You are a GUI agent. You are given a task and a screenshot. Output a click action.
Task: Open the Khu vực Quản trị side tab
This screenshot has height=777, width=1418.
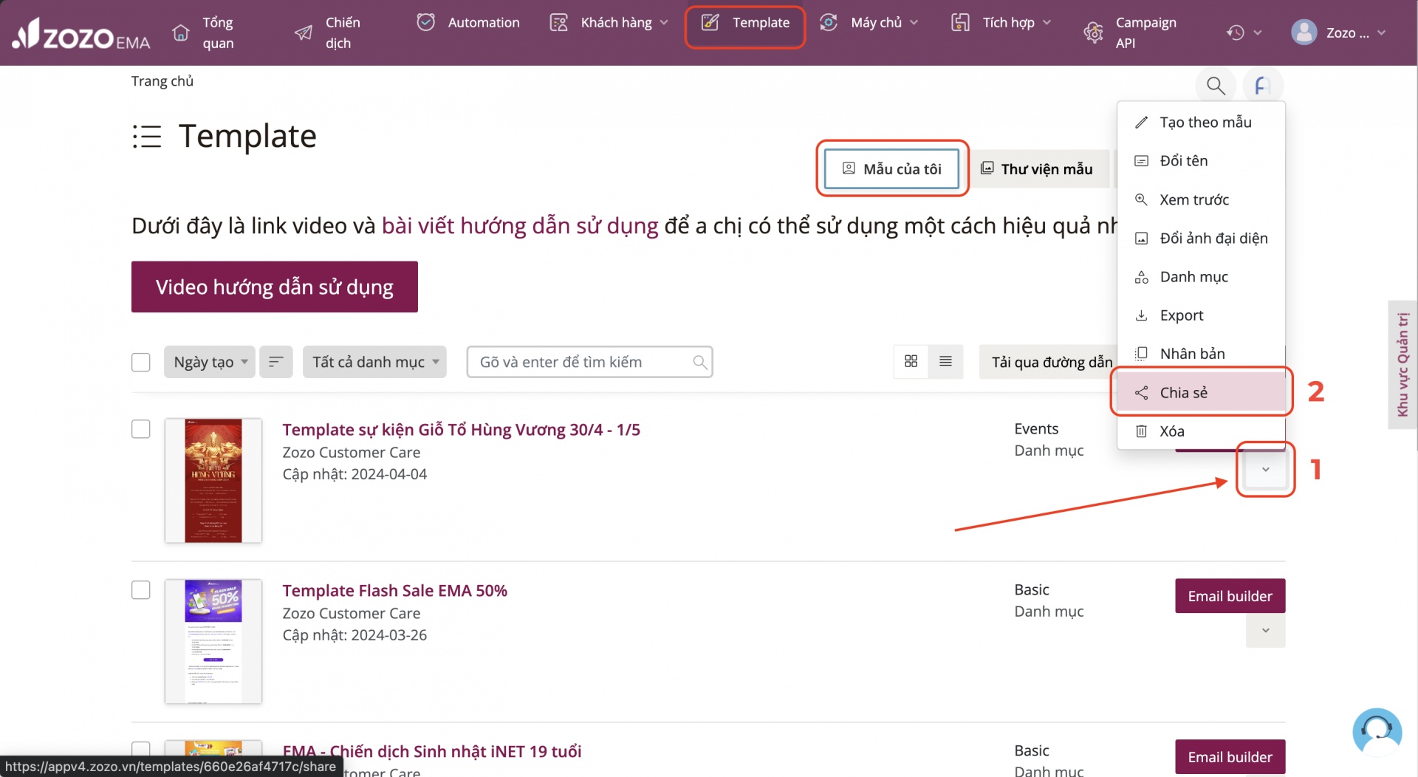[x=1402, y=365]
